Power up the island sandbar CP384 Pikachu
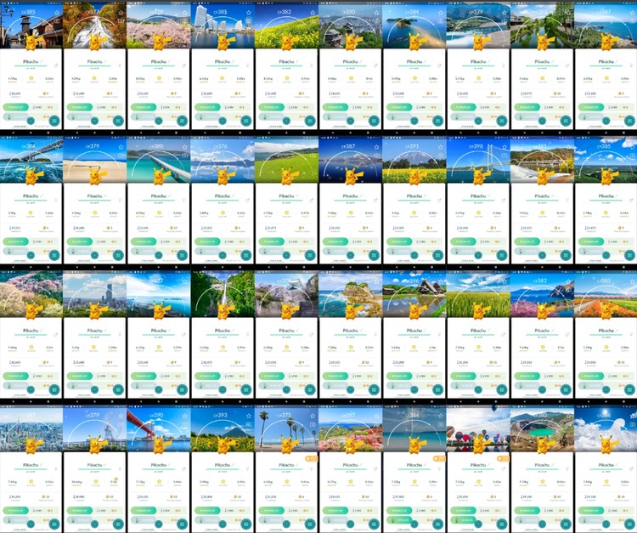Image resolution: width=637 pixels, height=533 pixels. point(399,107)
